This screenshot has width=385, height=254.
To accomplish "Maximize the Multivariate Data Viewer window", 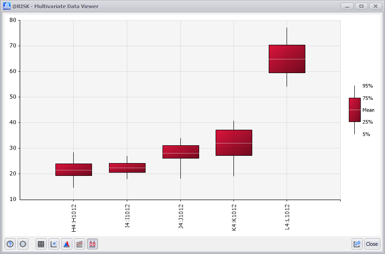I will [361, 6].
